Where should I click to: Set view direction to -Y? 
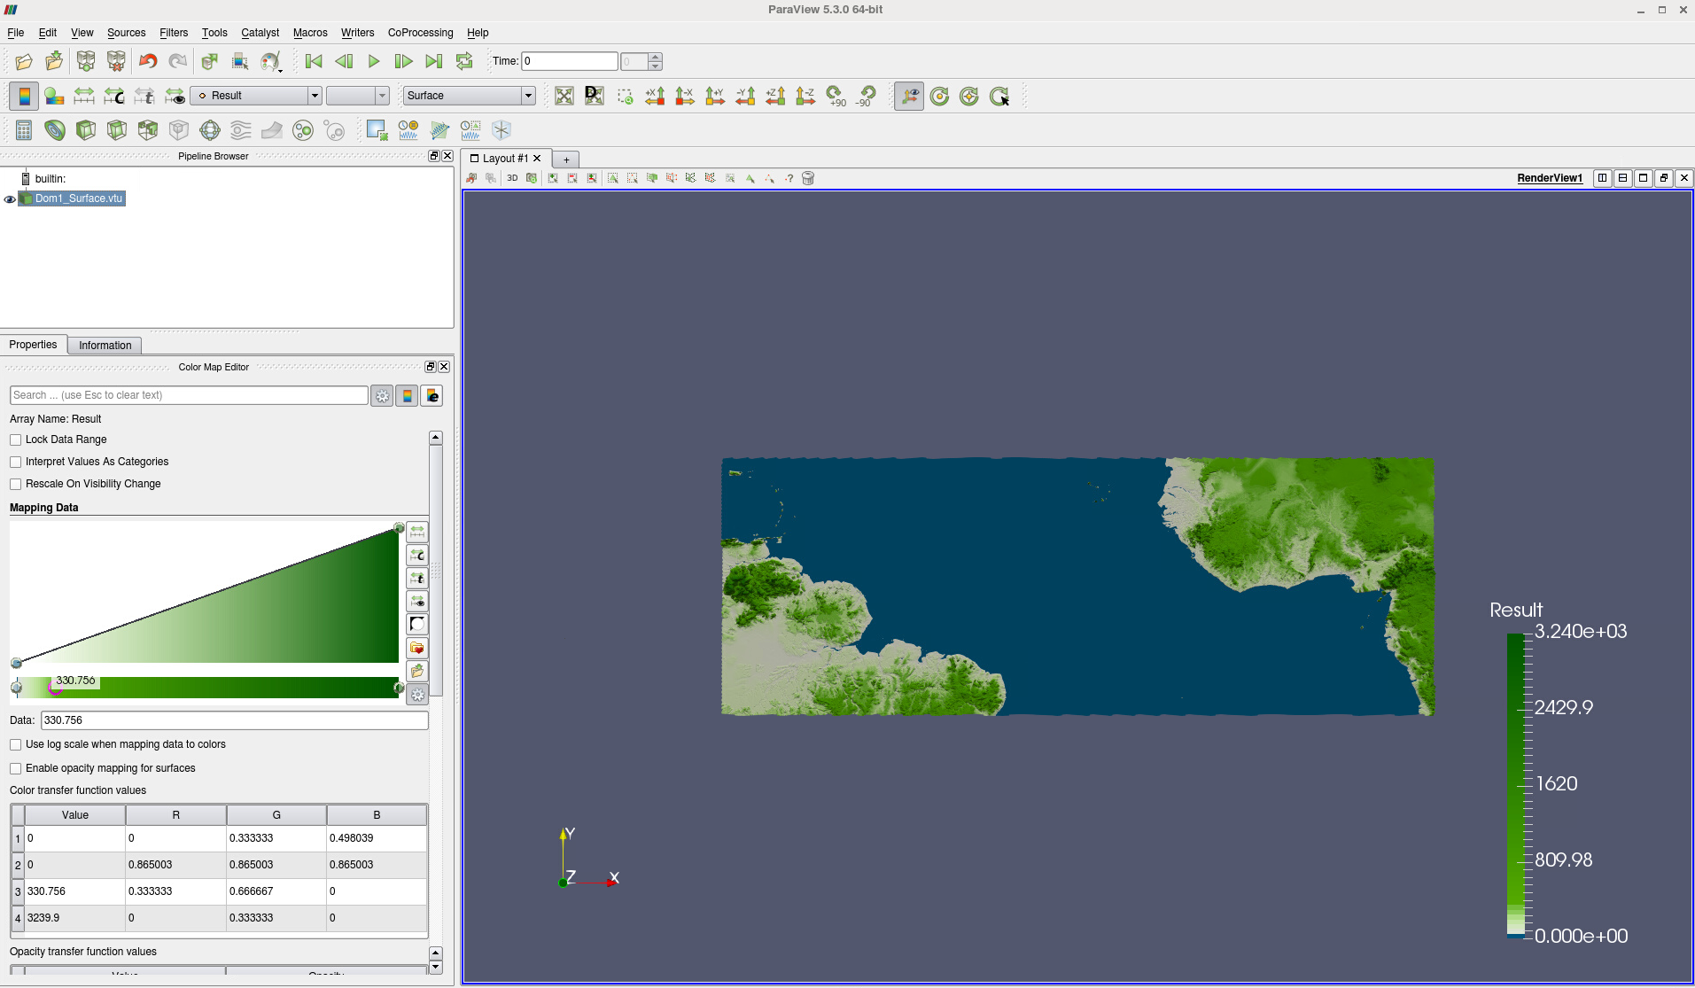[x=745, y=96]
